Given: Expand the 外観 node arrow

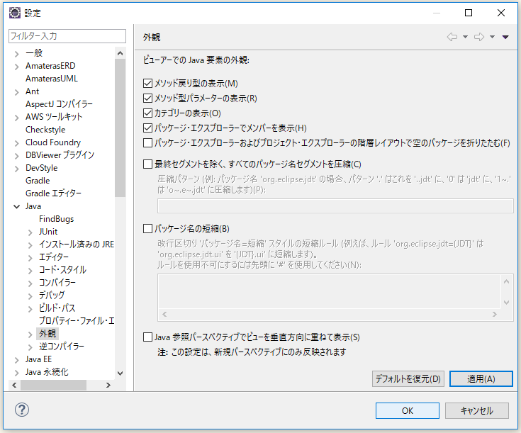Looking at the screenshot, I should pos(30,334).
